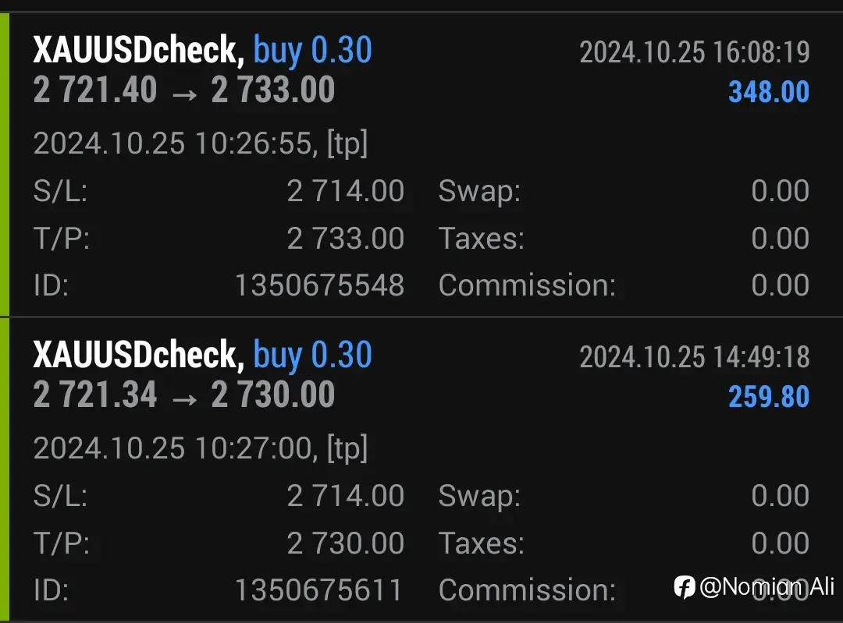The image size is (843, 623).
Task: Click the Facebook logo icon in watermark
Action: coord(685,587)
